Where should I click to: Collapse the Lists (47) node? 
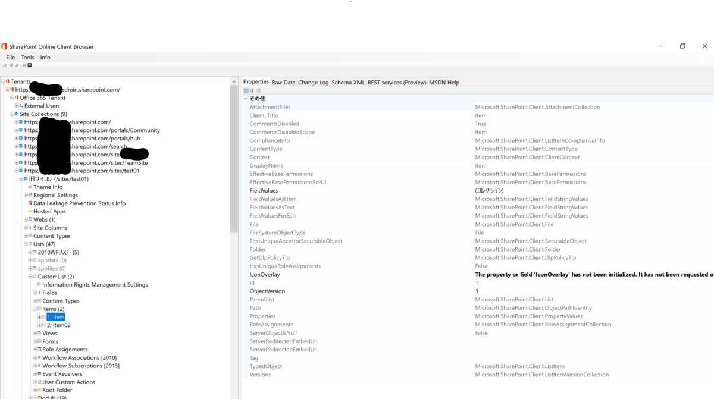26,244
